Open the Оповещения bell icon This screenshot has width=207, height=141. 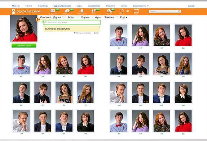pos(82,11)
